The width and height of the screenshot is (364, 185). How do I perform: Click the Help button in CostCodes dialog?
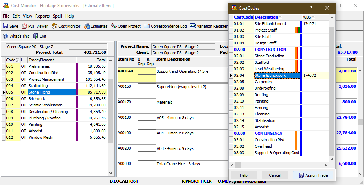pyautogui.click(x=243, y=175)
